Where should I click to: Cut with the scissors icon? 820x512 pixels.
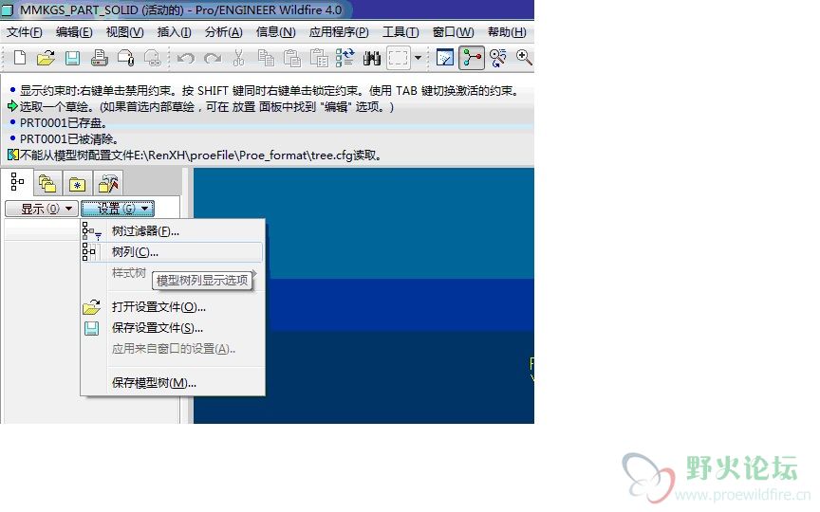[238, 58]
